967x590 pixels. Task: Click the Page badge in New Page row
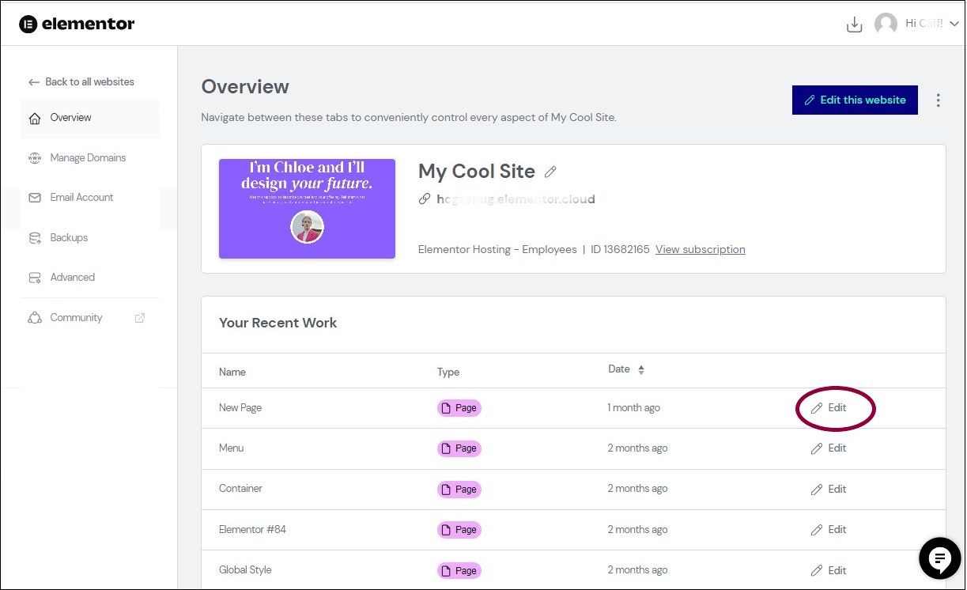(x=459, y=408)
